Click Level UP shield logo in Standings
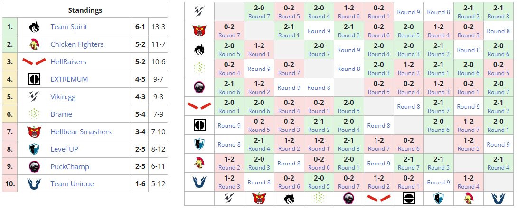 coord(34,149)
